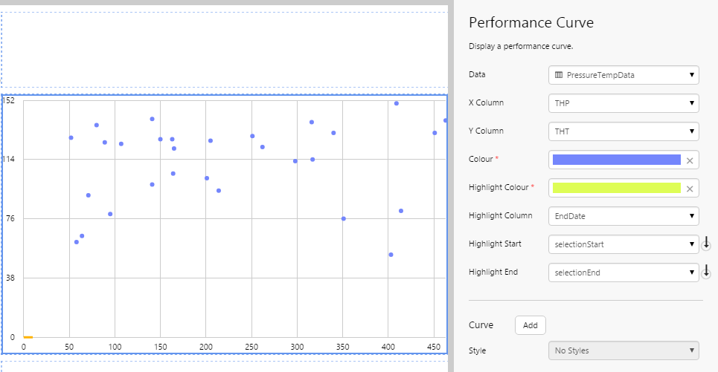Click the Add button next to Curve
Image resolution: width=718 pixels, height=372 pixels.
coord(531,325)
